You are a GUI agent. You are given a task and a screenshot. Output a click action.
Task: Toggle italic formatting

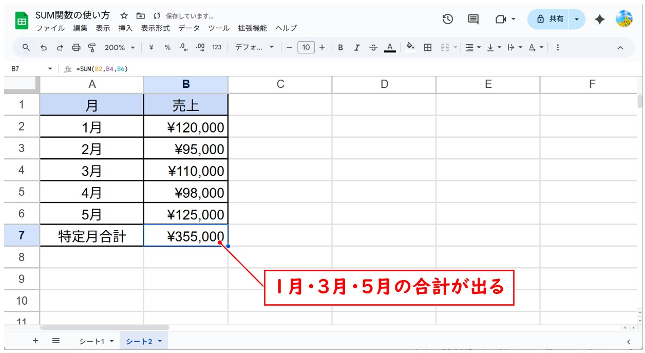[x=356, y=47]
